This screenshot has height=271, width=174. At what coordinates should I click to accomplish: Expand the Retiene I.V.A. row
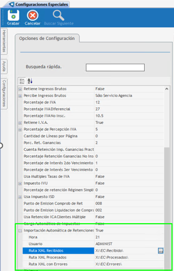20,123
